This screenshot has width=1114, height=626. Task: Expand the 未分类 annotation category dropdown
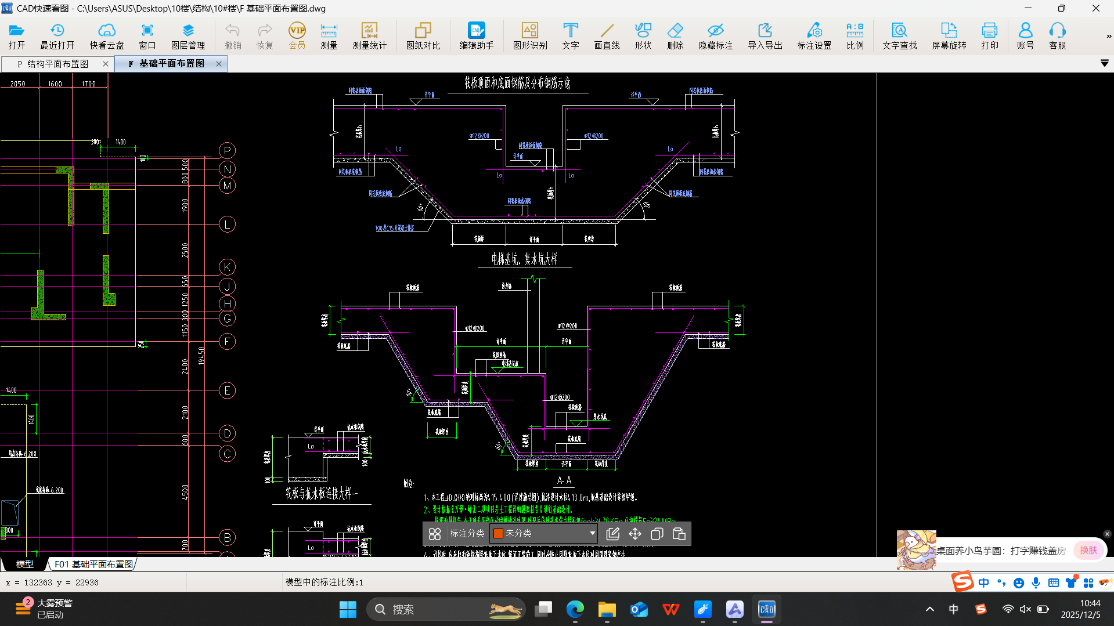pyautogui.click(x=592, y=534)
